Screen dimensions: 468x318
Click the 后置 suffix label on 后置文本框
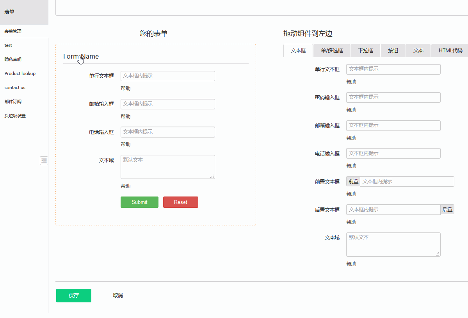[x=447, y=209]
